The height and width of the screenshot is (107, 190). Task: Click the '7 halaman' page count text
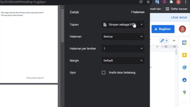pos(138,12)
